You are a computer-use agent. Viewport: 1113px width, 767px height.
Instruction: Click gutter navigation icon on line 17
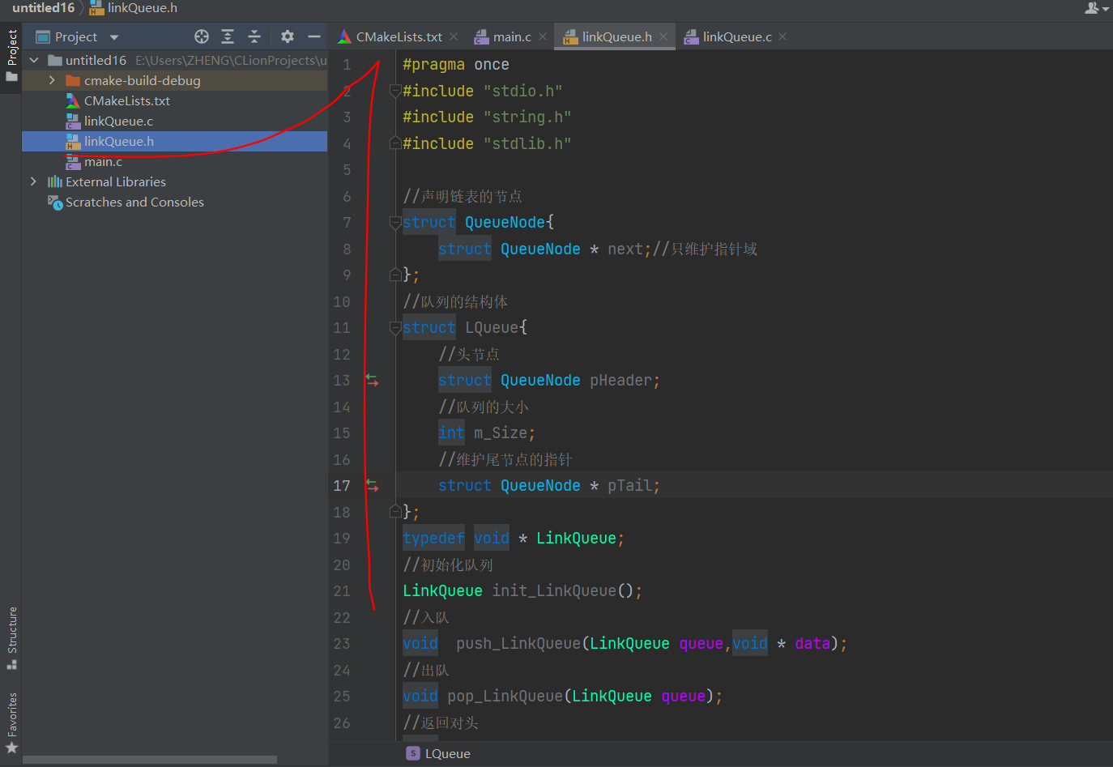(373, 485)
